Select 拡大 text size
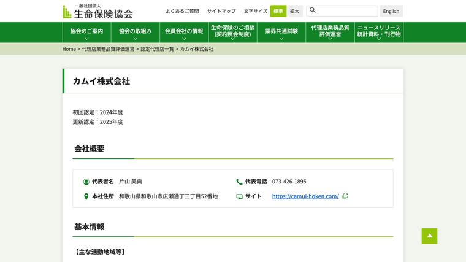The height and width of the screenshot is (262, 466). pos(294,11)
